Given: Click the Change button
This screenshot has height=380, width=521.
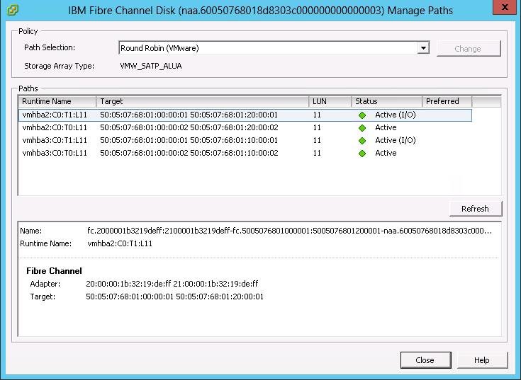Looking at the screenshot, I should tap(468, 49).
